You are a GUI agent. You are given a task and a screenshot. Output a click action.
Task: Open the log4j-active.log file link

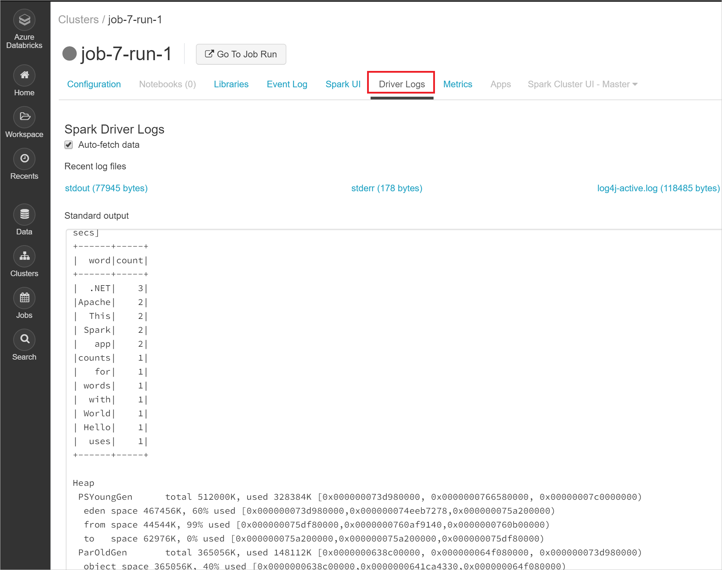pyautogui.click(x=658, y=188)
